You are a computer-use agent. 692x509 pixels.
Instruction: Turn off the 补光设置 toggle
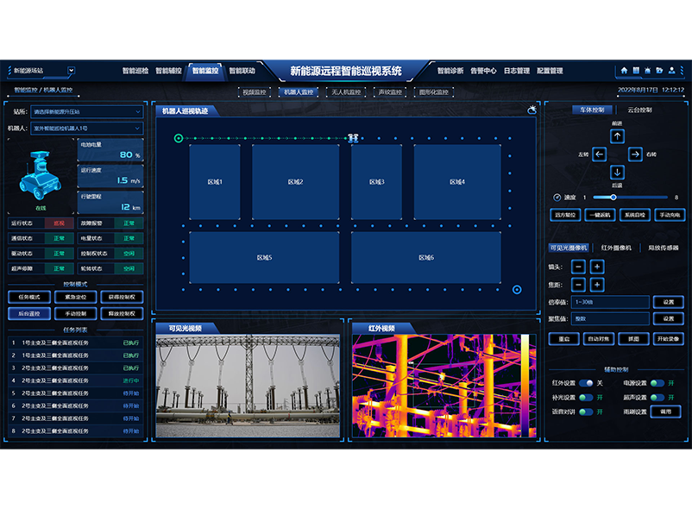click(x=584, y=397)
